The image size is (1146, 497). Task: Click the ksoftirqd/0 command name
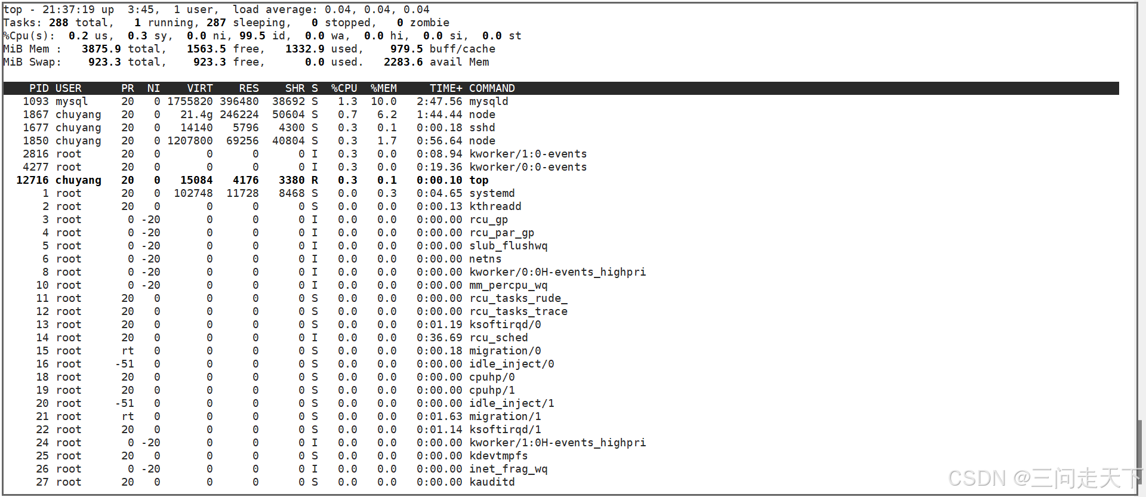click(x=505, y=325)
